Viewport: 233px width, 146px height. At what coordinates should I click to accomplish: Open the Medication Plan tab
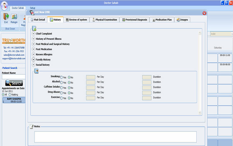click(x=162, y=20)
